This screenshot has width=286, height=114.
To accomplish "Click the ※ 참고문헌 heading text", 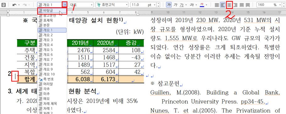I will (165, 84).
